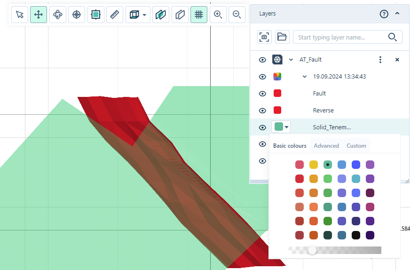Click the Reverse layer red swatch
410x270 pixels.
click(277, 110)
